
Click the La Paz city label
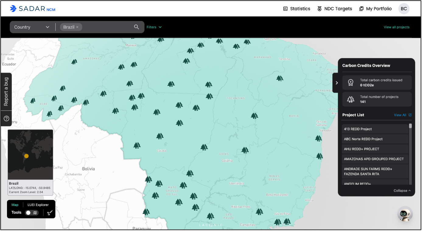coord(58,167)
